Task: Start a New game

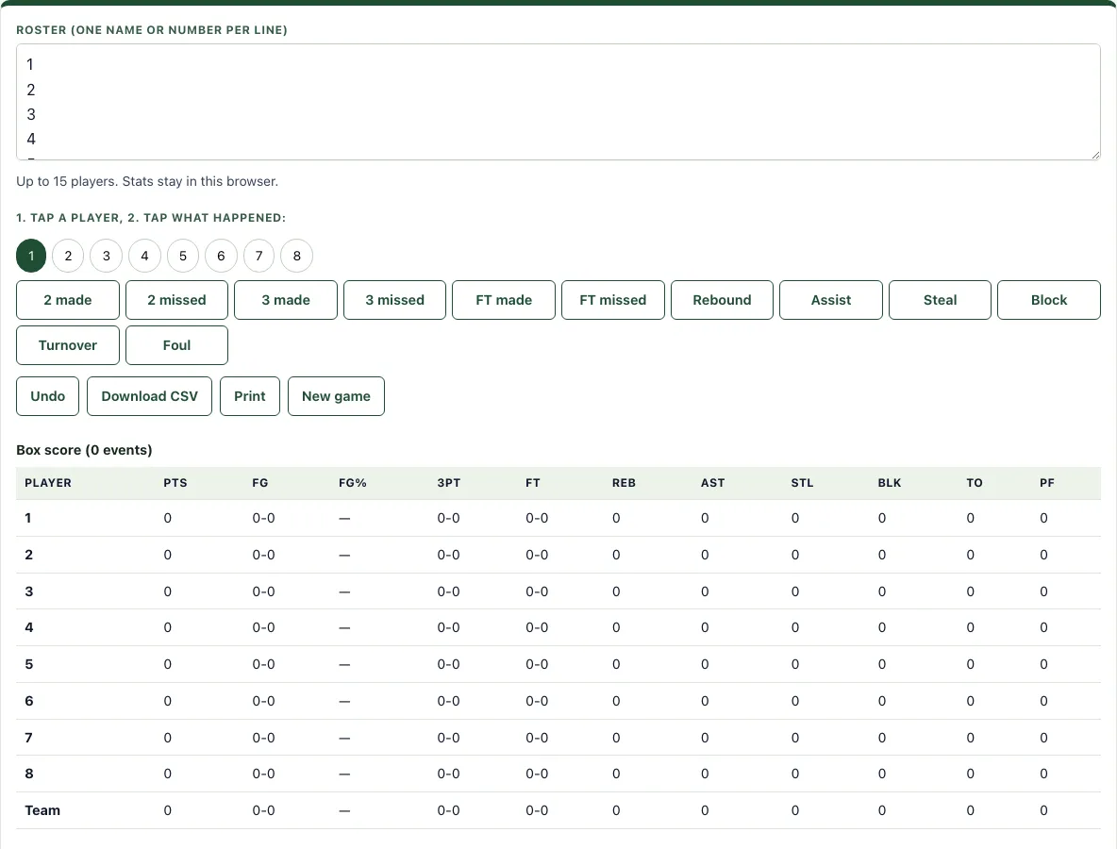Action: click(x=336, y=396)
